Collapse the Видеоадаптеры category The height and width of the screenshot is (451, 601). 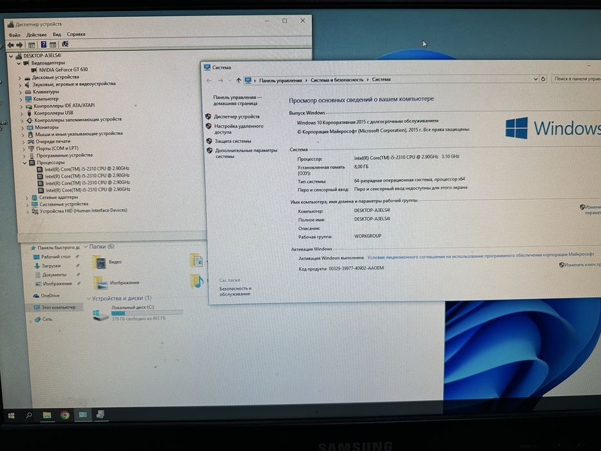[x=19, y=63]
